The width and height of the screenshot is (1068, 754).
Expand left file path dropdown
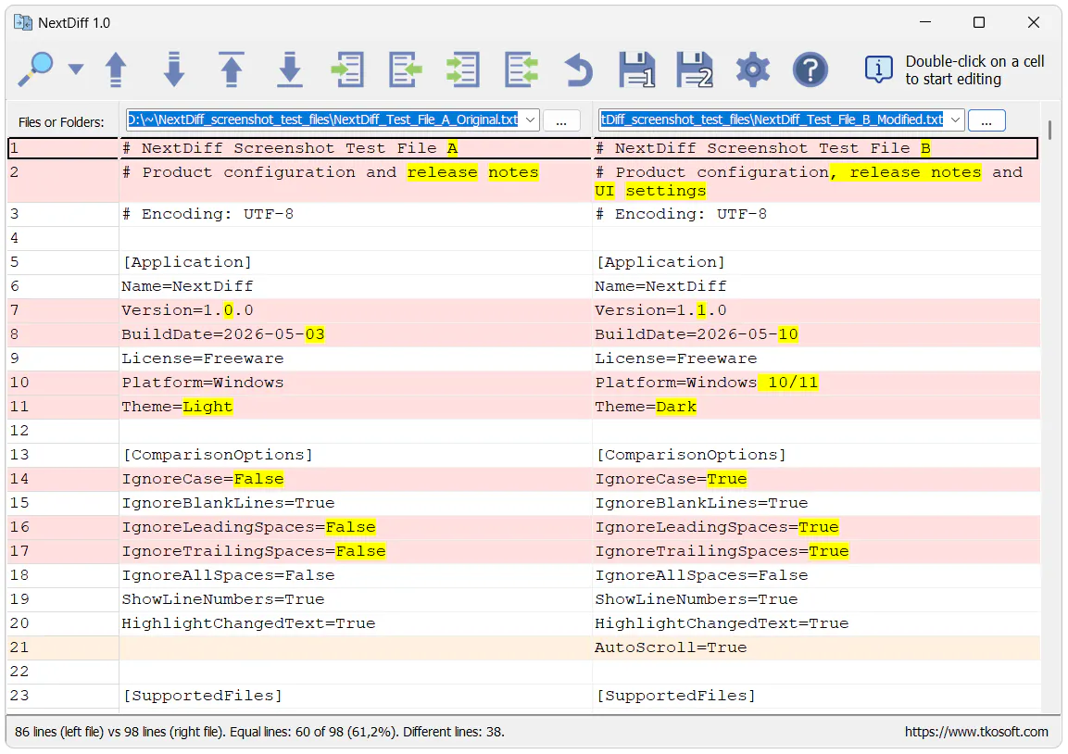click(530, 119)
